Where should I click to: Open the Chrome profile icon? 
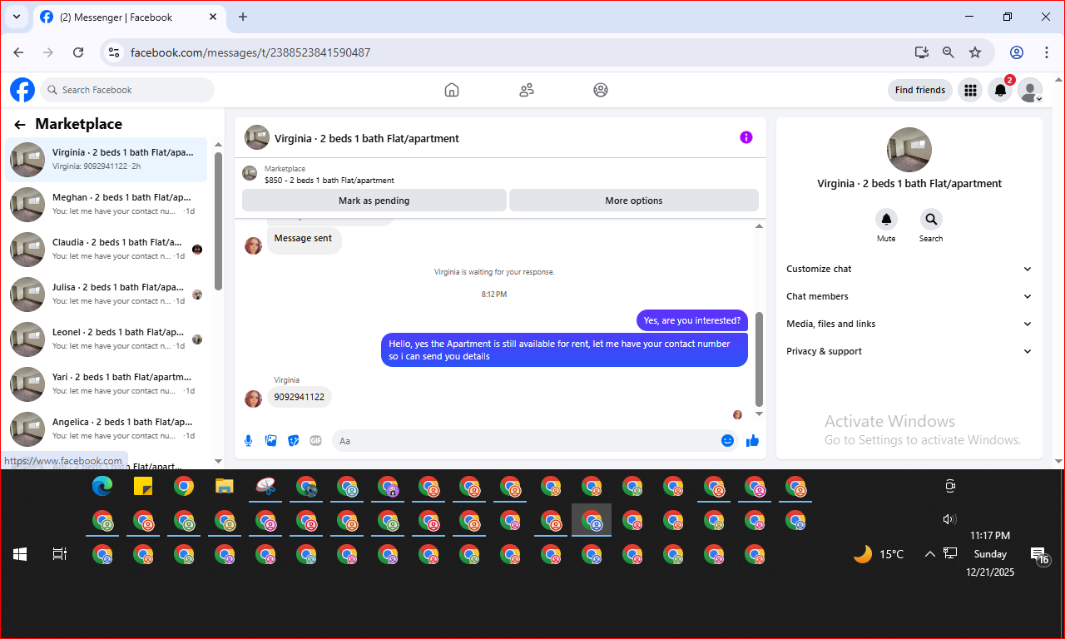(x=1017, y=52)
